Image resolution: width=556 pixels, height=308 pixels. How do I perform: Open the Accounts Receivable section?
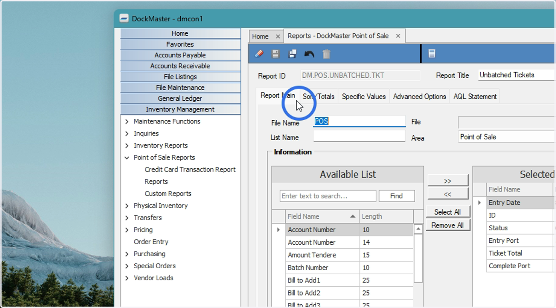point(180,66)
